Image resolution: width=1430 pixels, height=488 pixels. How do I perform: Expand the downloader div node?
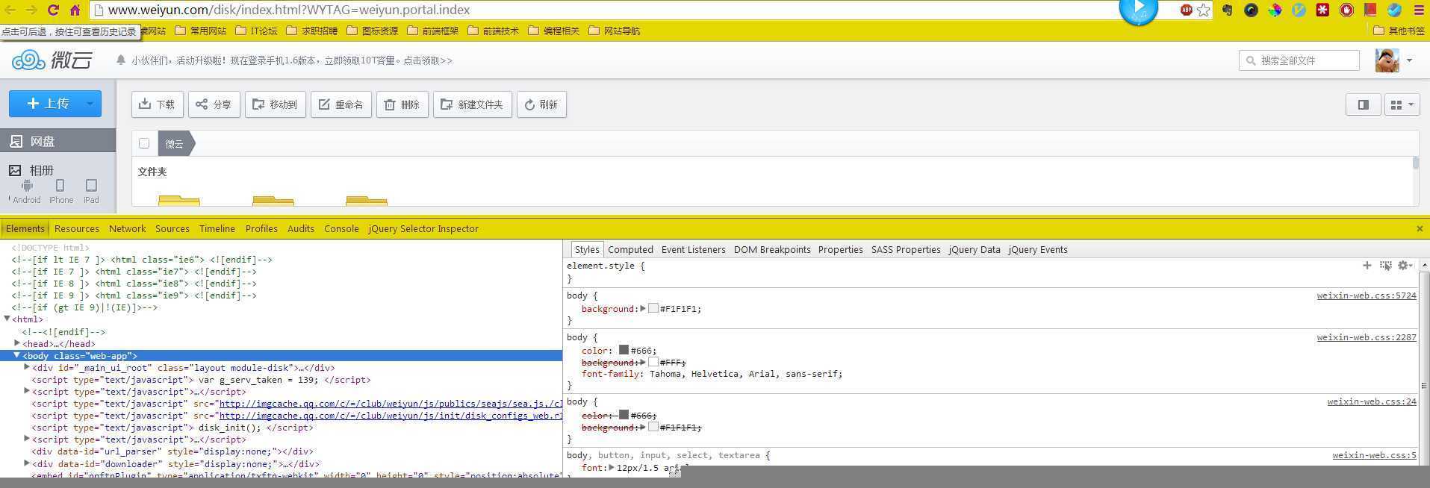27,463
